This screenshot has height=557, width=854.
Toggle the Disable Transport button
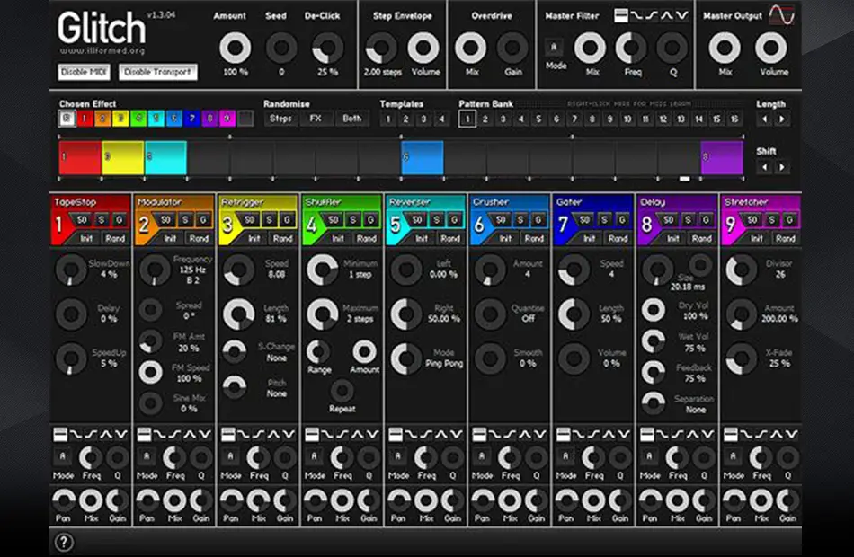pos(158,72)
